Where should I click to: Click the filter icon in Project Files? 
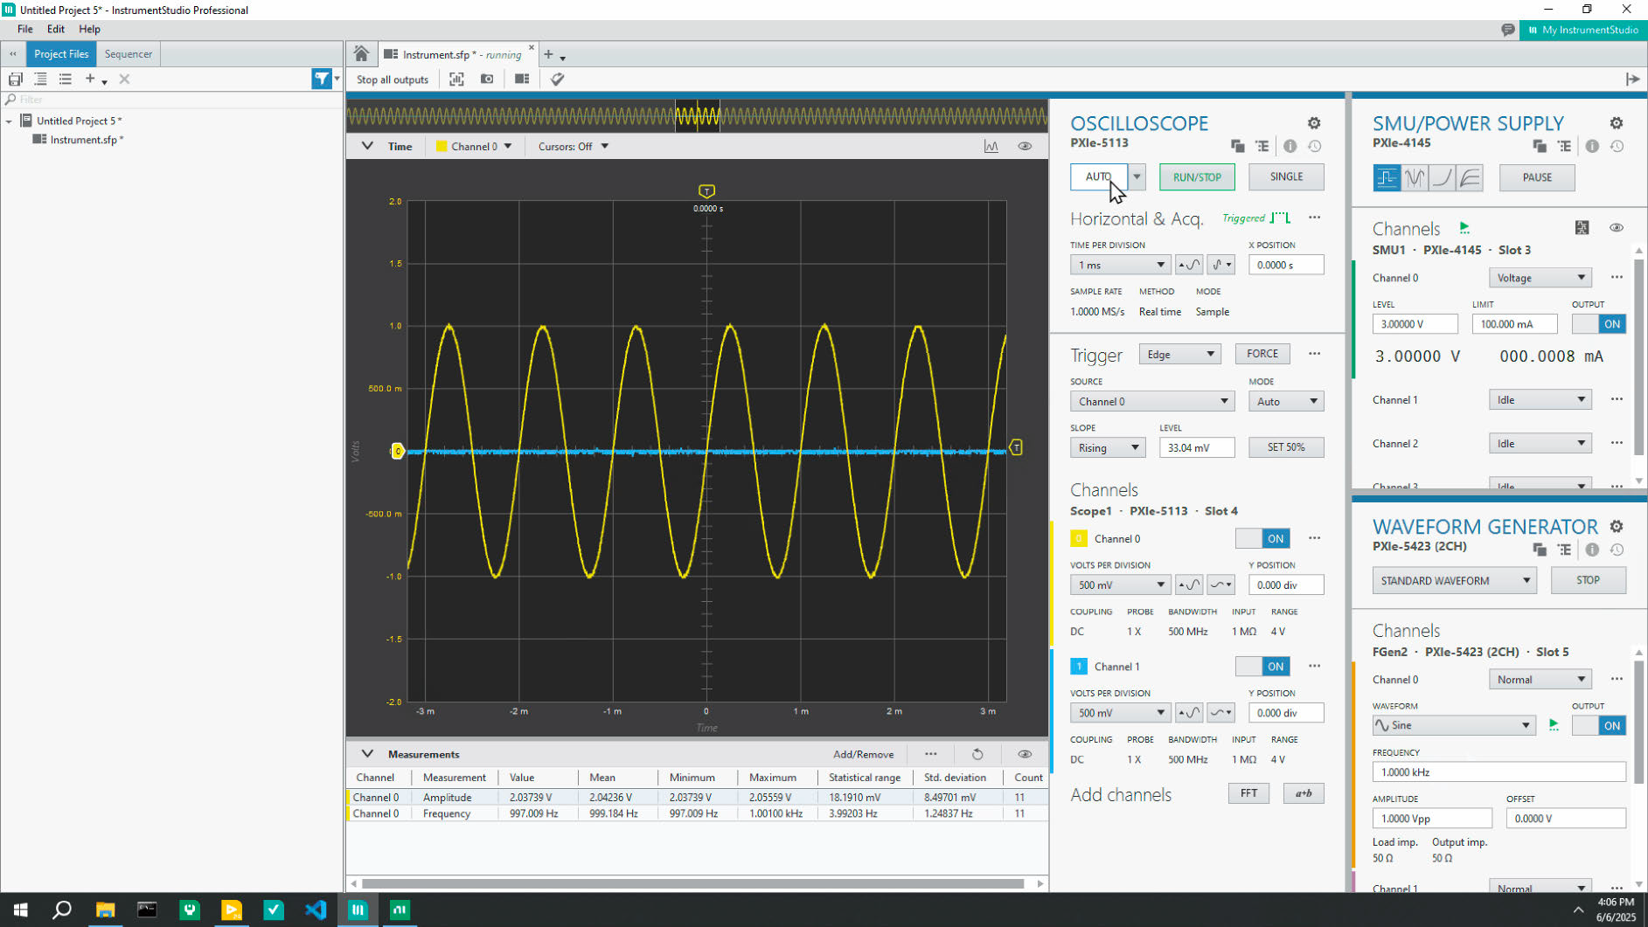coord(322,79)
